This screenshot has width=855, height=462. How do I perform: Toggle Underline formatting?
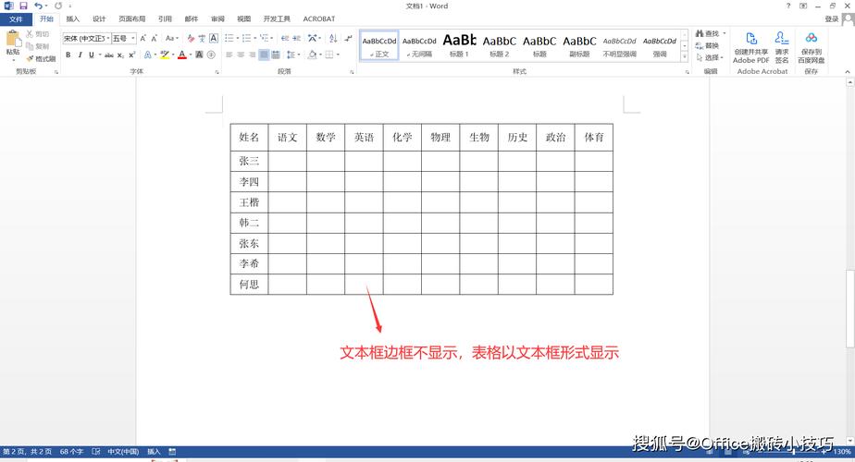(91, 55)
